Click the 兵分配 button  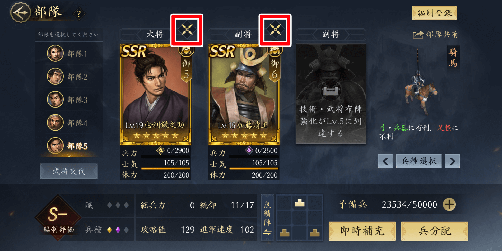(435, 231)
